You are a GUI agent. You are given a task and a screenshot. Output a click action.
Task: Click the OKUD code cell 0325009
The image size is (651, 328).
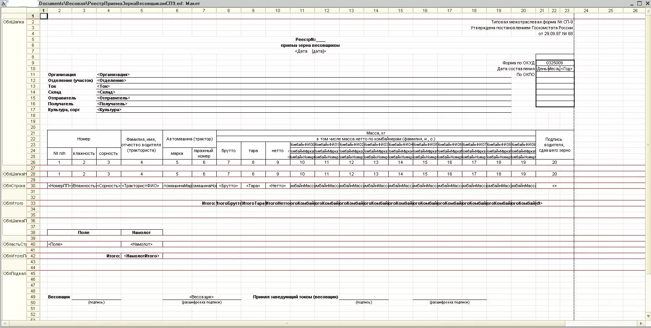pyautogui.click(x=555, y=63)
